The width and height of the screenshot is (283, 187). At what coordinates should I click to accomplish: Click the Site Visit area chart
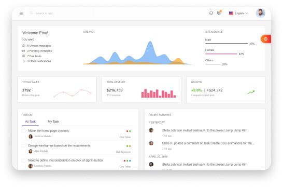[137, 52]
